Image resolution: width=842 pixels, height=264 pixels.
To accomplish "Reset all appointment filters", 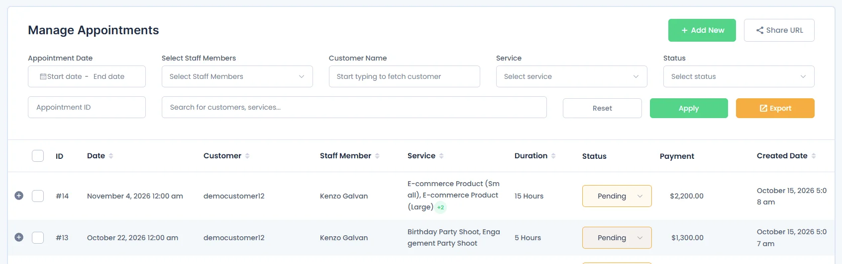I will 602,108.
